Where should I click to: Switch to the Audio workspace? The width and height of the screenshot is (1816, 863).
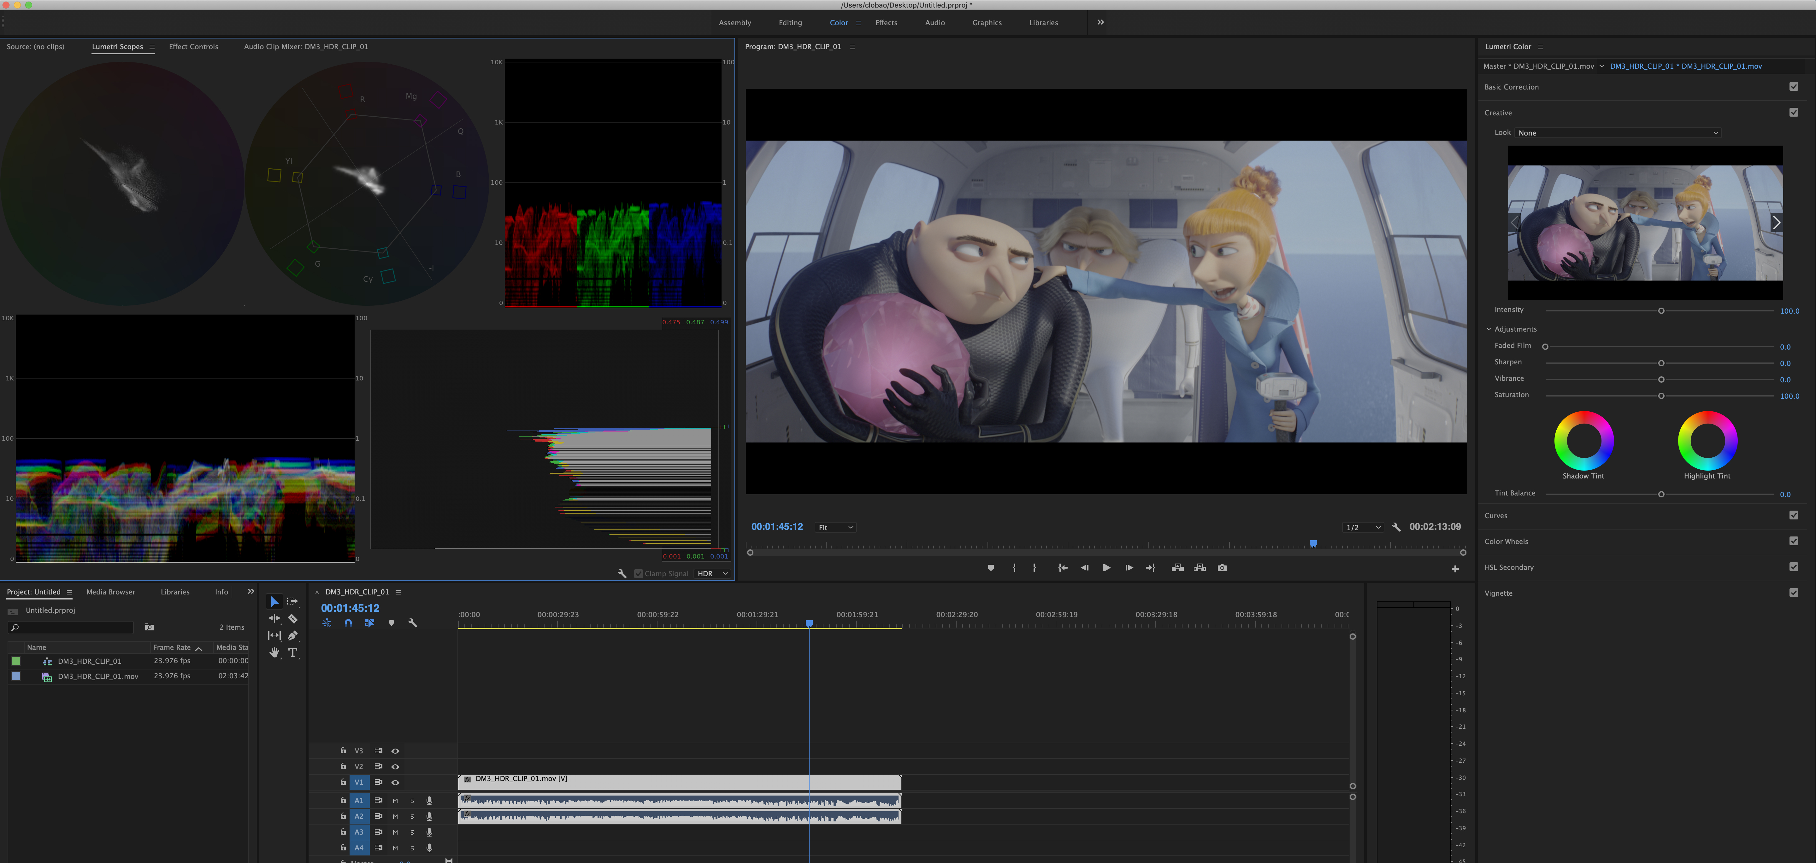935,23
